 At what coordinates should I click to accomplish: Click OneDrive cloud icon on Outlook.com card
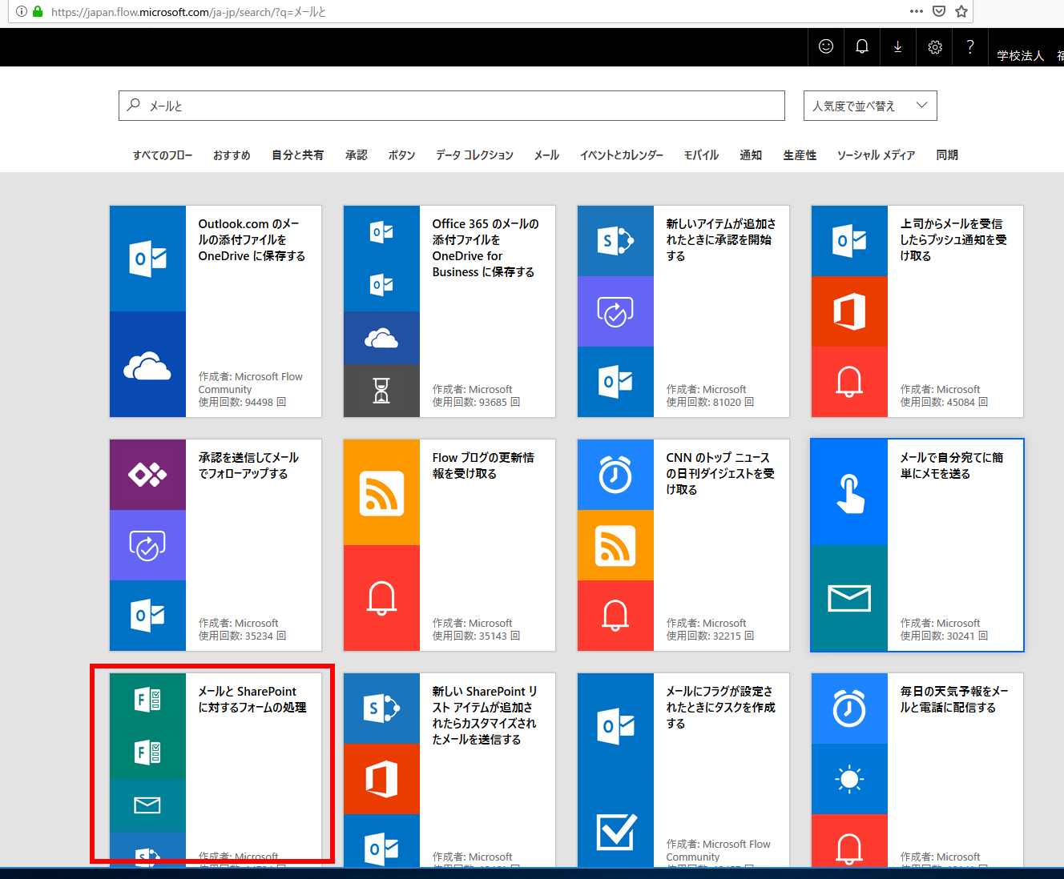(x=147, y=365)
